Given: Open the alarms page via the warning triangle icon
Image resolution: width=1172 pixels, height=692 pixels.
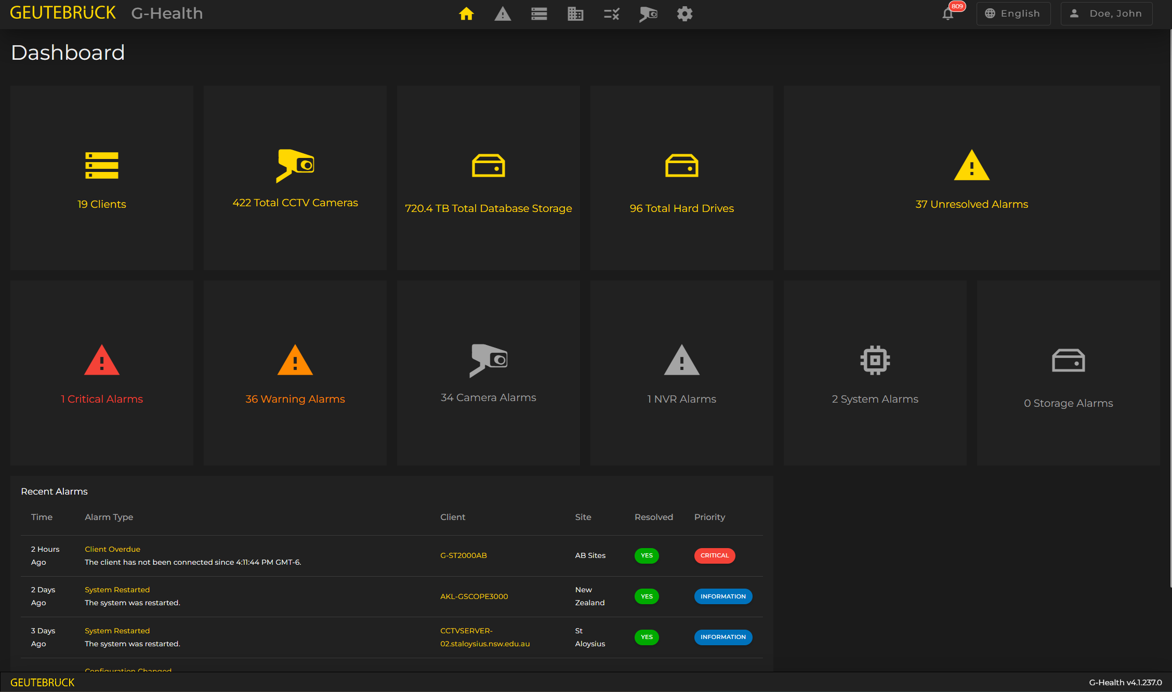Looking at the screenshot, I should coord(503,14).
